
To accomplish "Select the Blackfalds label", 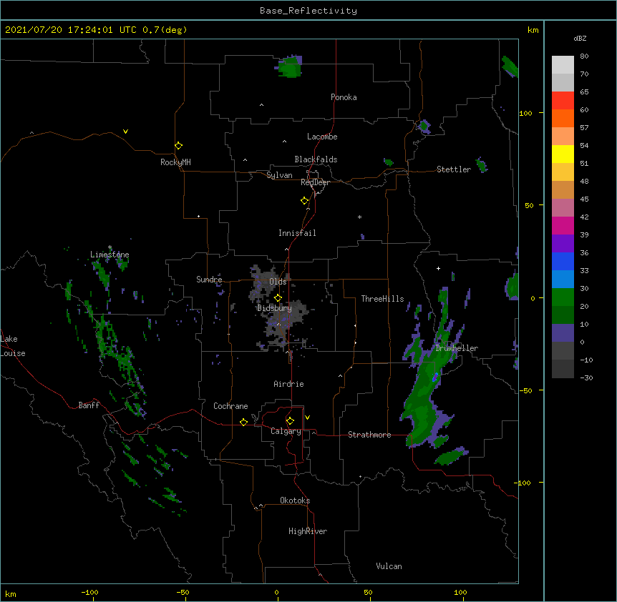I will coord(316,159).
